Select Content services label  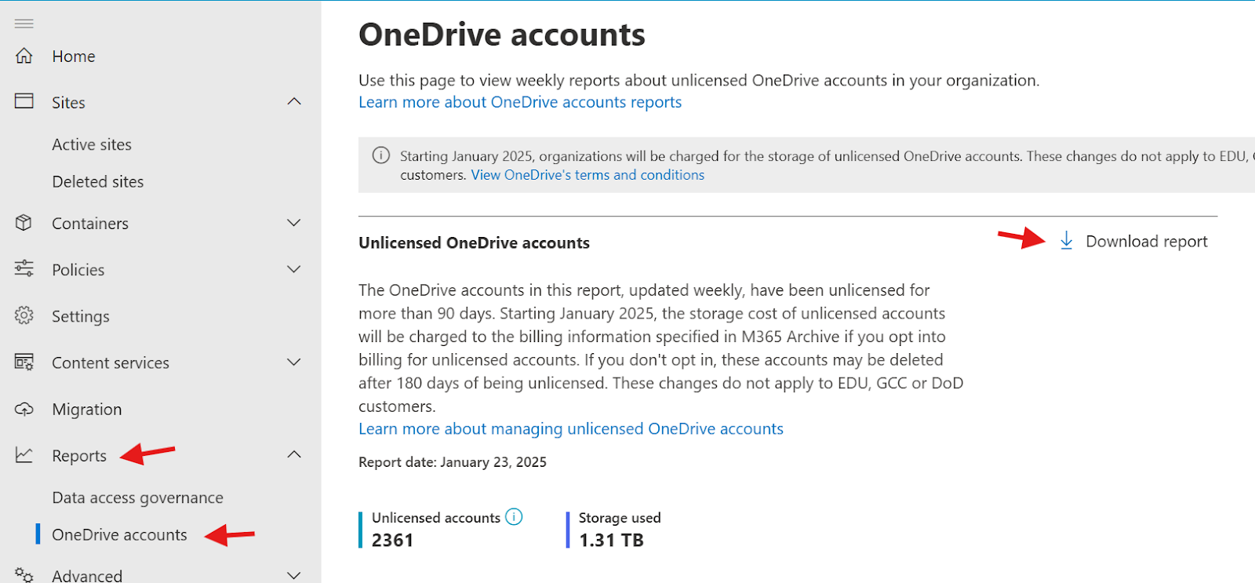coord(111,363)
